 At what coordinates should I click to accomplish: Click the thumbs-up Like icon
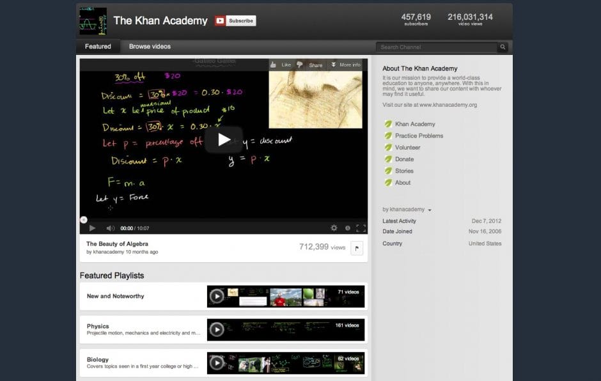(274, 65)
